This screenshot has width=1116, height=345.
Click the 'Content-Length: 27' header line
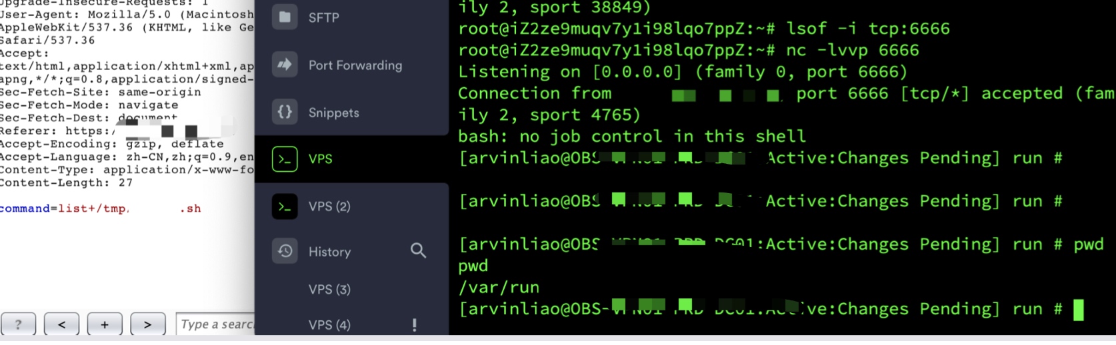pyautogui.click(x=66, y=182)
